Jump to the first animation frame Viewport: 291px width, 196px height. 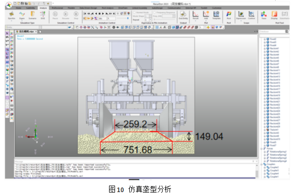[85, 13]
